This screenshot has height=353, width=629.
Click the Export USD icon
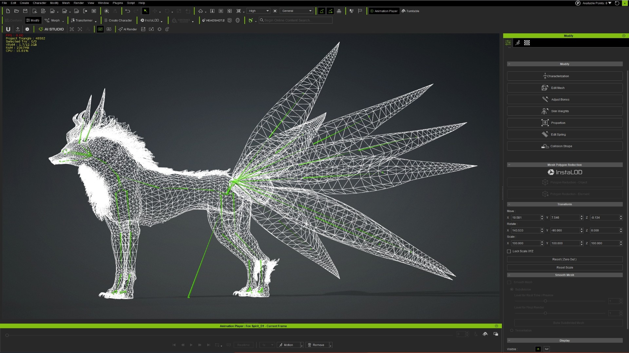pos(77,11)
